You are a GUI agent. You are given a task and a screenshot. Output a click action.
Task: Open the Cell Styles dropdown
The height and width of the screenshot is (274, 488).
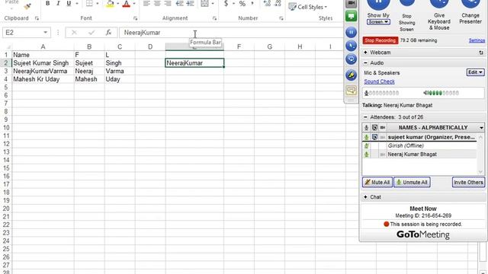[x=308, y=7]
